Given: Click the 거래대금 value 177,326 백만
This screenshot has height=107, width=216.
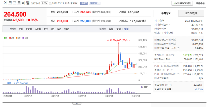Looking at the screenshot, I should (138, 21).
